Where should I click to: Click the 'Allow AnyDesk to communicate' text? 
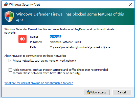pyautogui.click(x=35, y=56)
